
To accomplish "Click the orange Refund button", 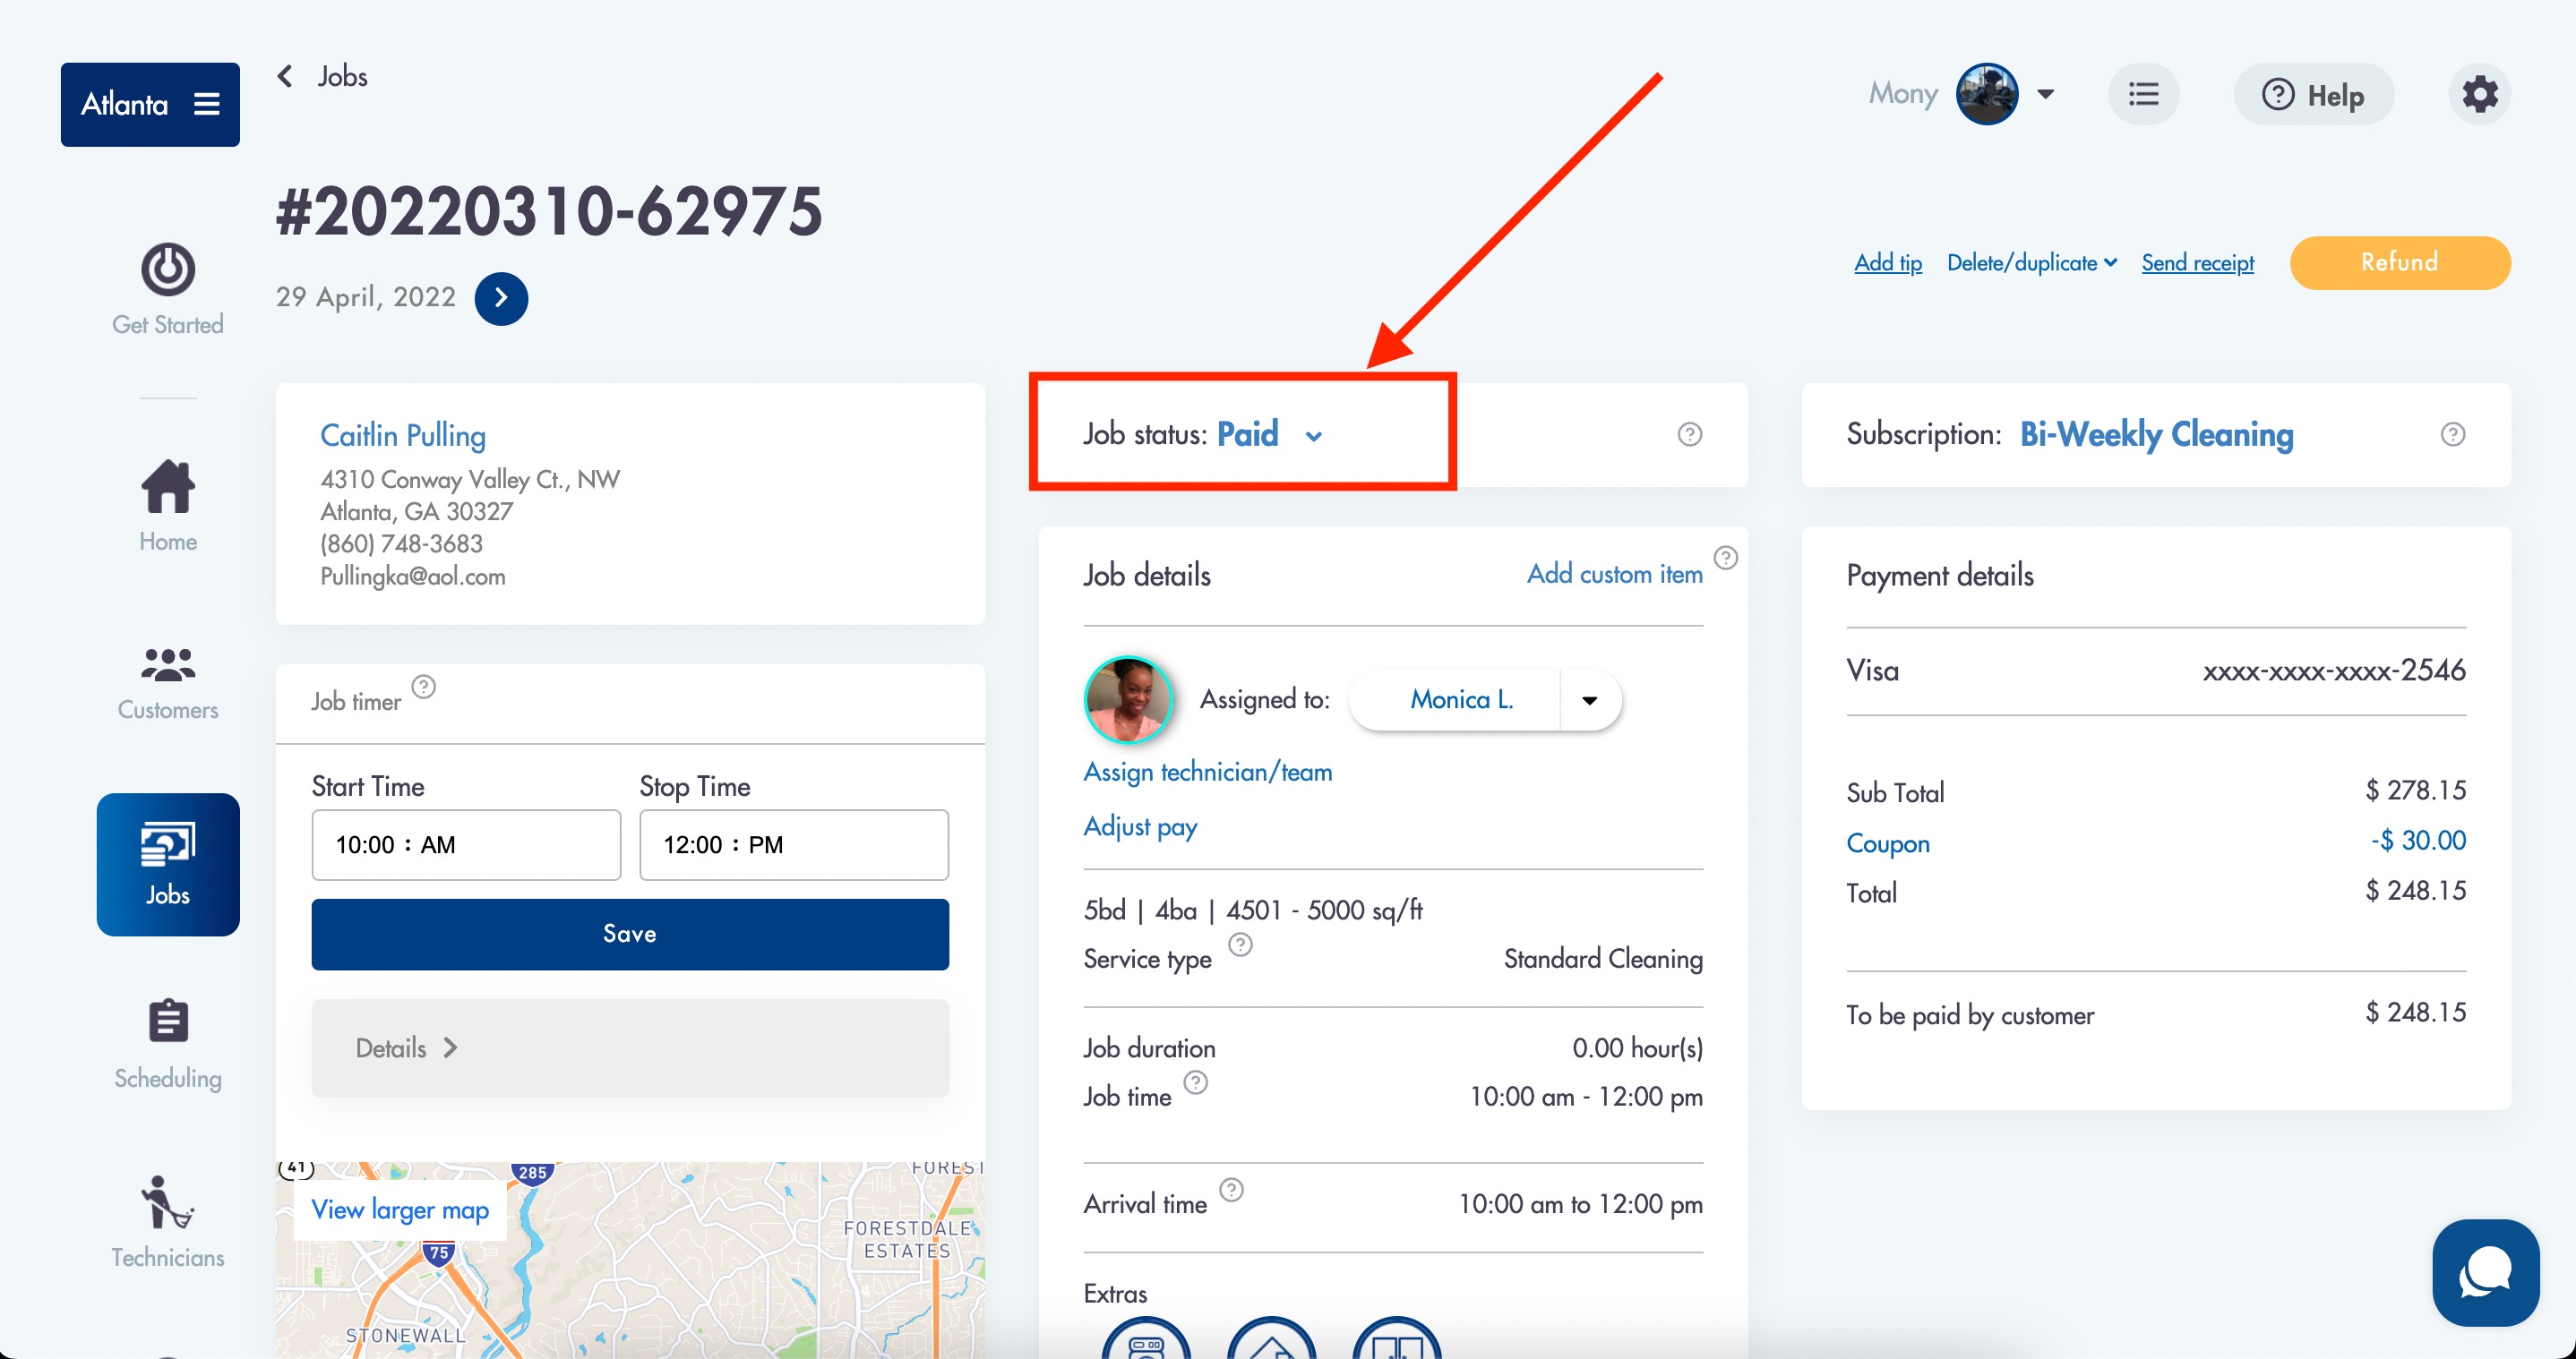I will click(x=2400, y=263).
